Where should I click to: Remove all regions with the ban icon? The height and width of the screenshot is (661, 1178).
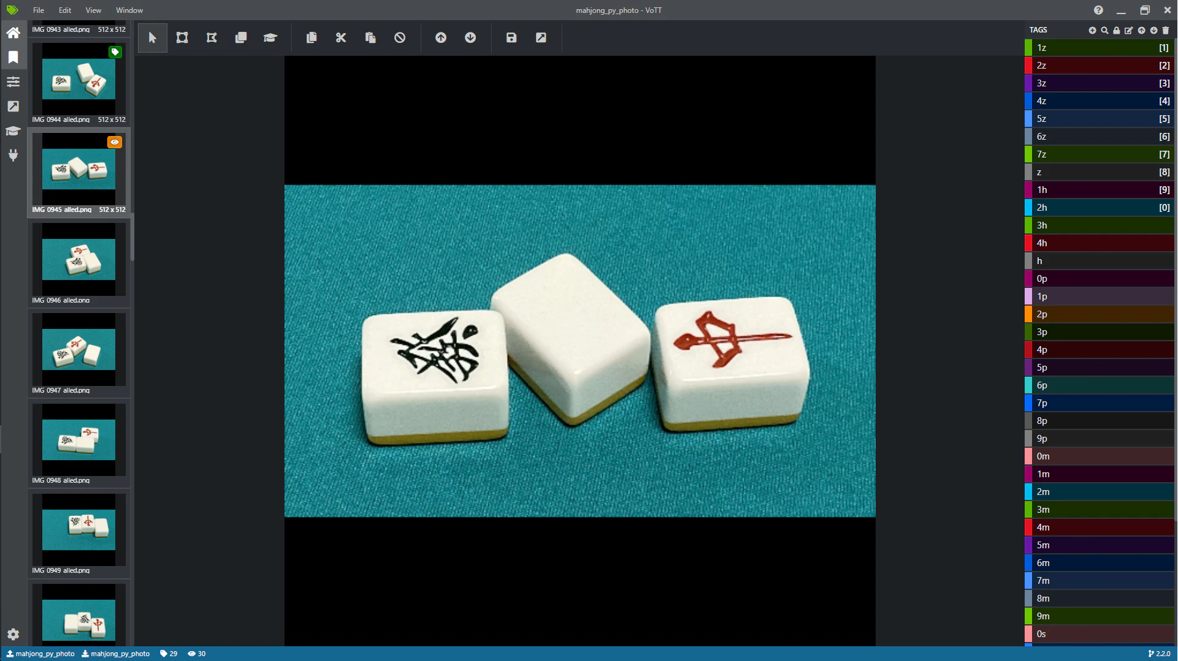[400, 38]
